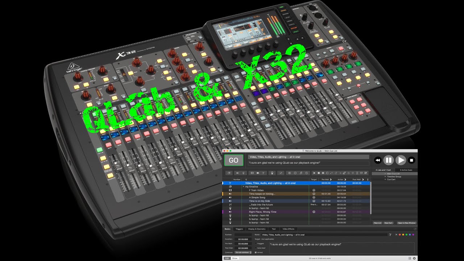464x261 pixels.
Task: Click the rewind transport button
Action: coord(378,160)
